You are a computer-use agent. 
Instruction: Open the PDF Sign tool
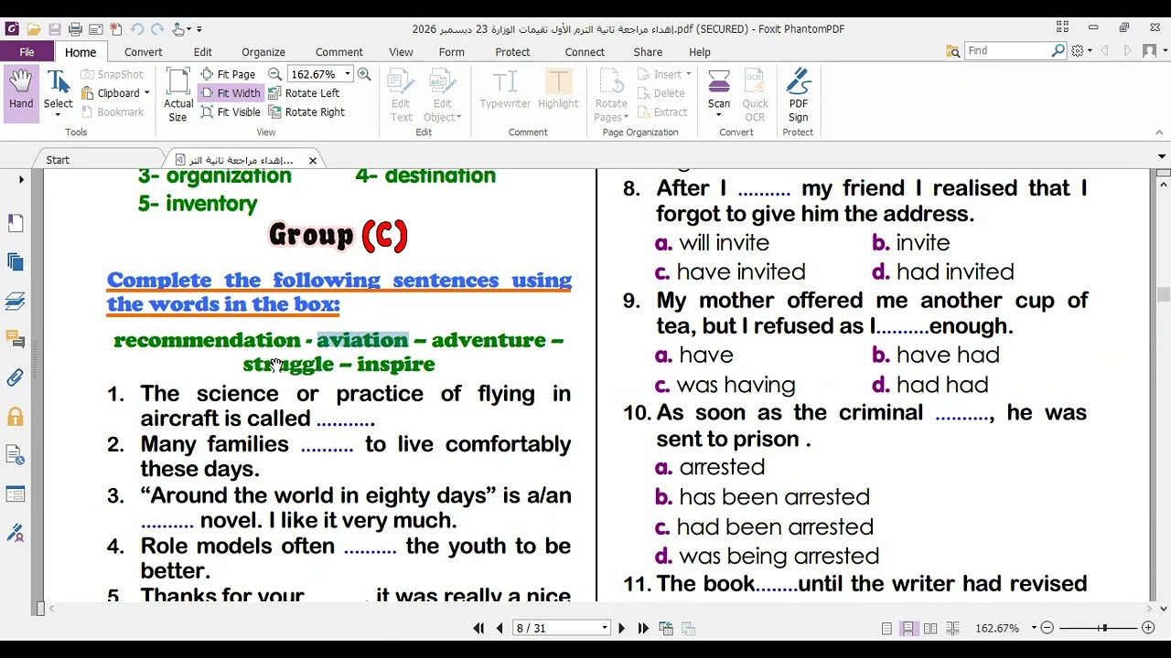tap(799, 95)
